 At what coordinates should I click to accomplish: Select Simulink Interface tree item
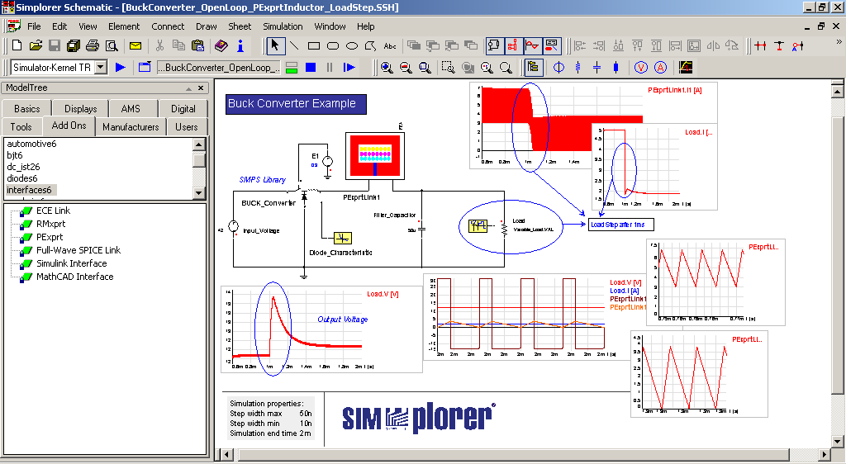pos(71,263)
